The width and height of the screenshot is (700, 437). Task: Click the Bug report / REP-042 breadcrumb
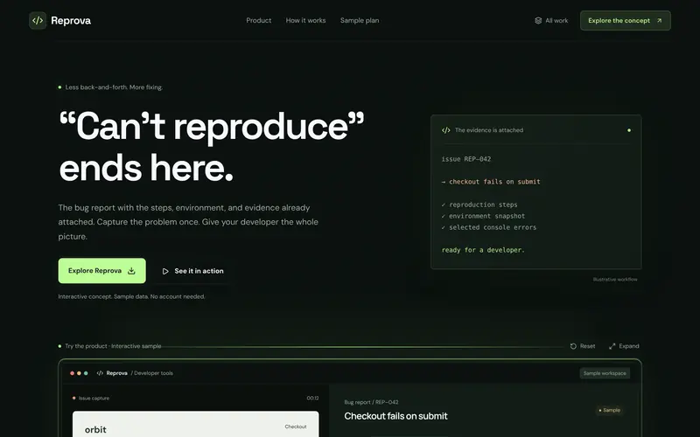click(371, 402)
